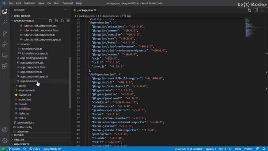The image size is (268, 151).
Task: Expand the Outline section
Action: tap(41, 135)
